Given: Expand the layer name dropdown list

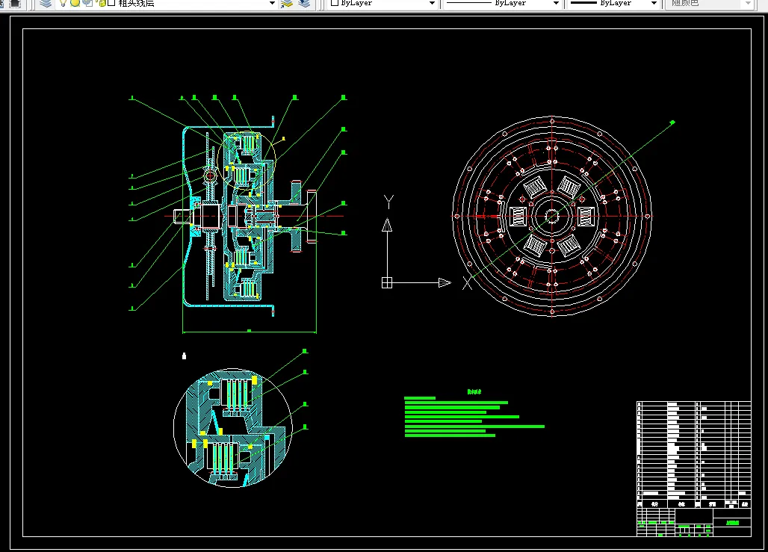Looking at the screenshot, I should tap(272, 3).
